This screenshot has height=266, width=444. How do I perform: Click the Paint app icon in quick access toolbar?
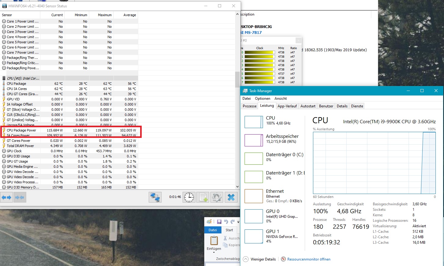click(209, 222)
